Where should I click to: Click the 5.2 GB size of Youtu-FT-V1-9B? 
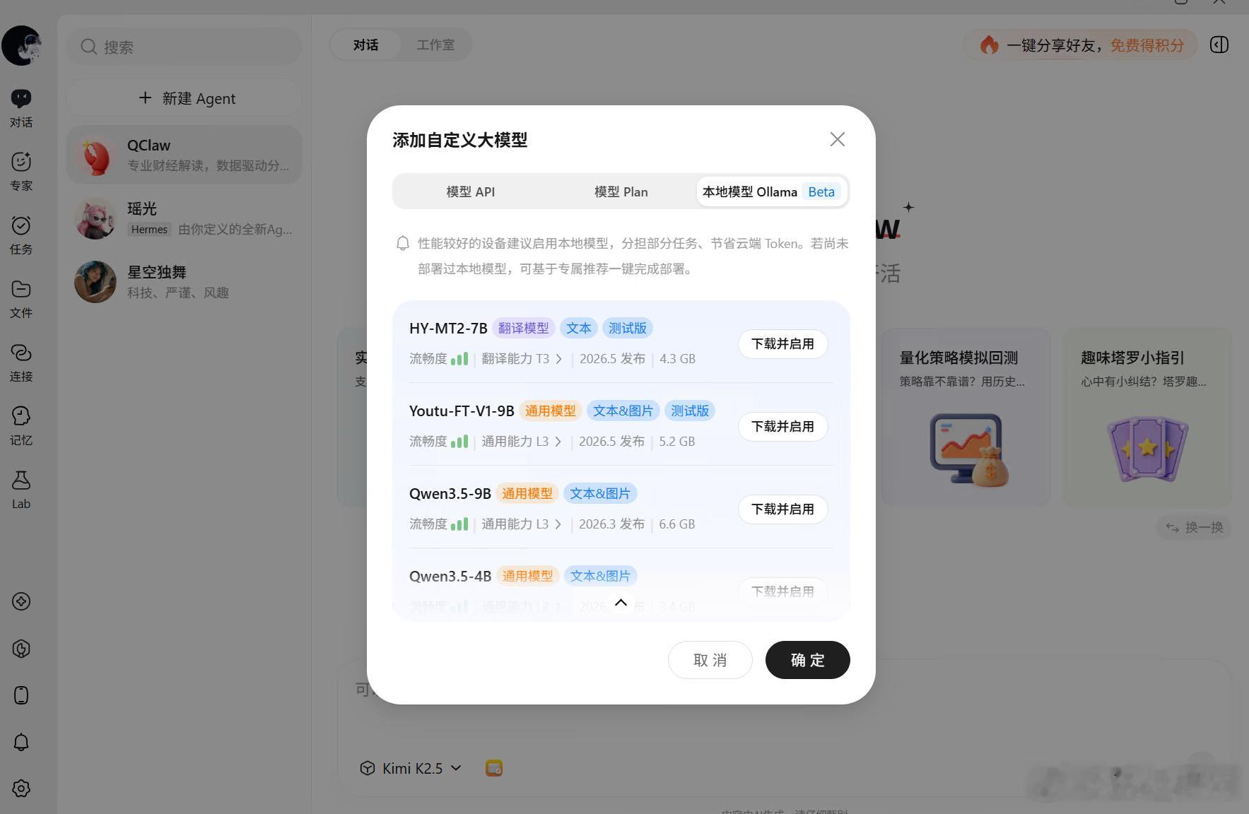click(677, 442)
